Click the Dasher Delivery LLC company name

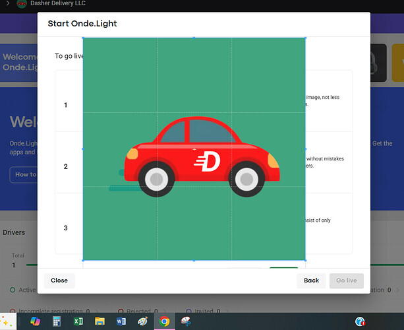(x=58, y=3)
